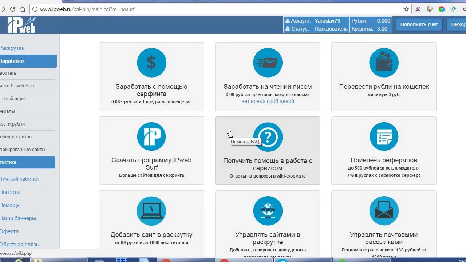The width and height of the screenshot is (466, 262).
Task: Open 'Управлять сайтами в раскрутке' title link
Action: [268, 238]
